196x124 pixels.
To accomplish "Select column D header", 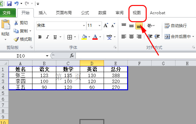I will [92, 63].
